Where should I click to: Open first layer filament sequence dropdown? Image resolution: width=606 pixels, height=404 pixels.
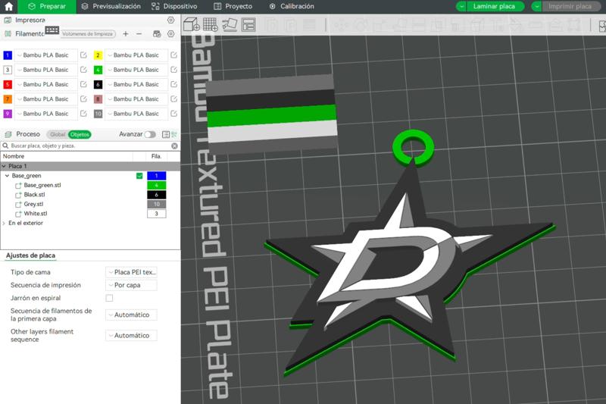(131, 315)
